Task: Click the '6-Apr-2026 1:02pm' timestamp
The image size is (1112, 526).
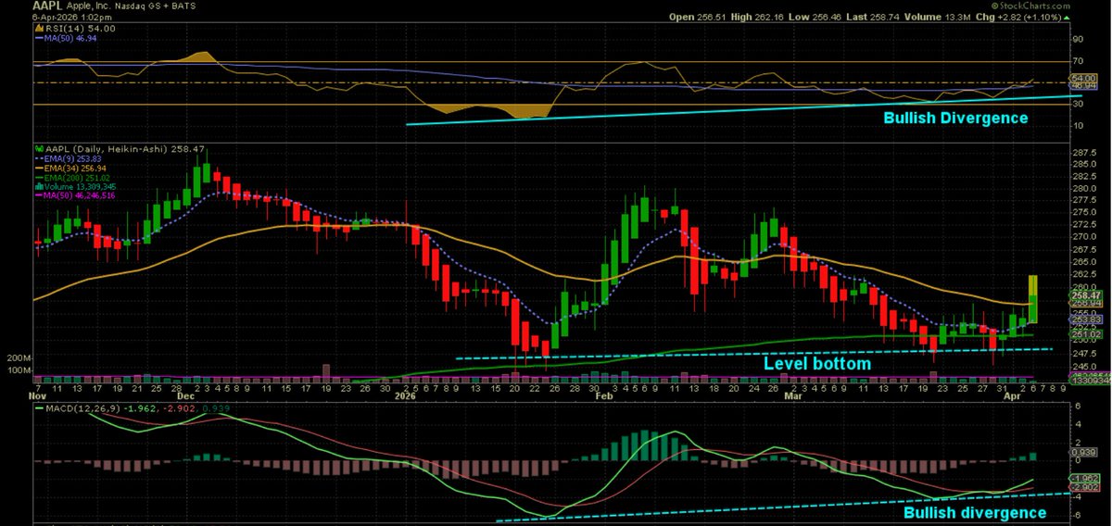Action: (x=70, y=16)
